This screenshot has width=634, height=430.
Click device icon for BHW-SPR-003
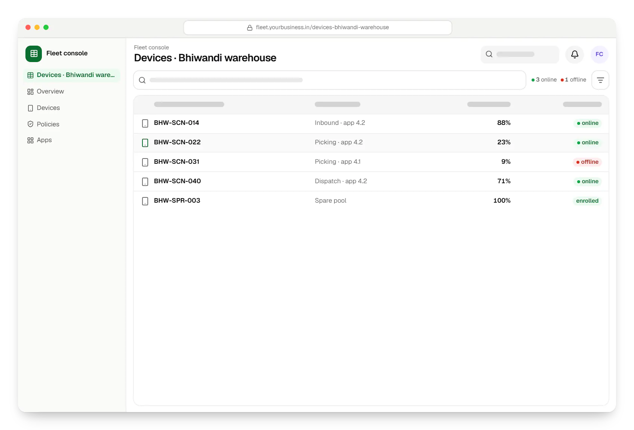coord(145,201)
